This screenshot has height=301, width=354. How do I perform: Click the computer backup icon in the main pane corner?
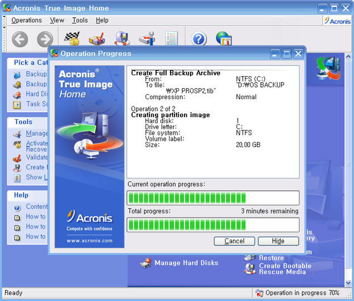tap(328, 68)
